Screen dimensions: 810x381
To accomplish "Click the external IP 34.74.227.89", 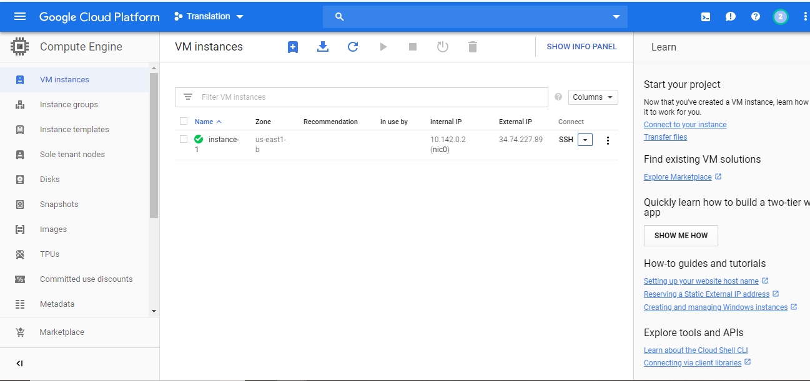I will coord(521,140).
